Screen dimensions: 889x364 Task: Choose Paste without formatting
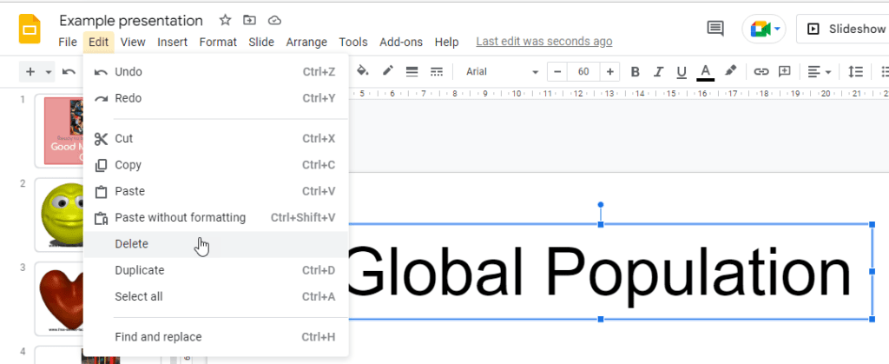click(x=216, y=218)
